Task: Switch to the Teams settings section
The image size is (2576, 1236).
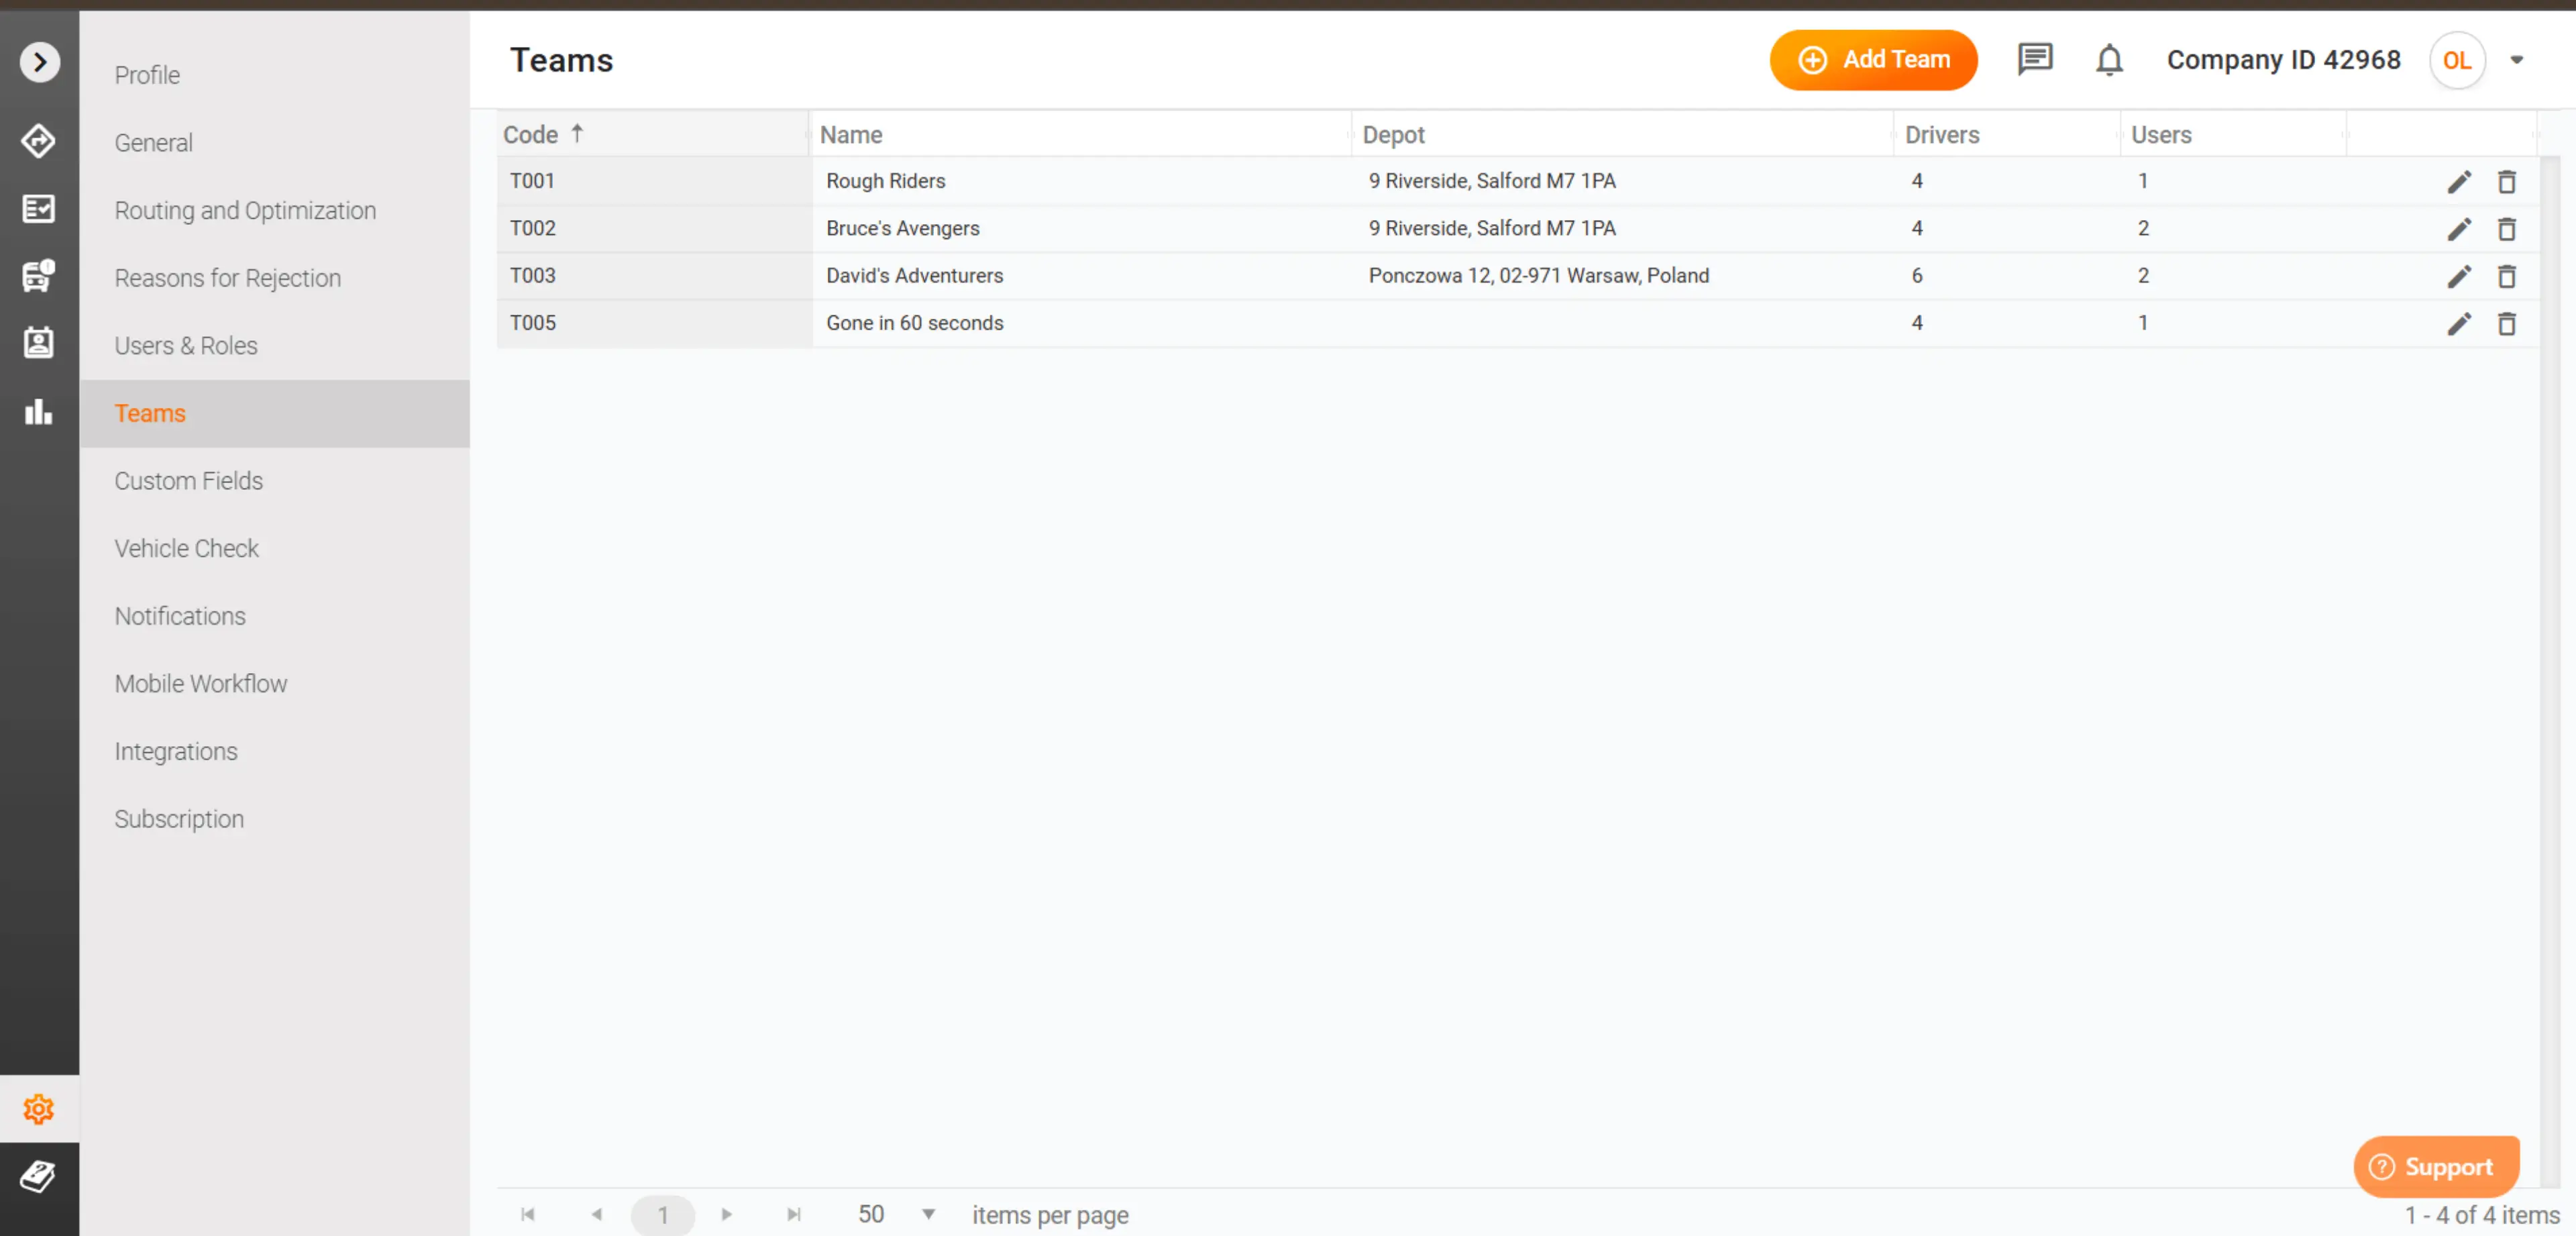Action: 150,413
